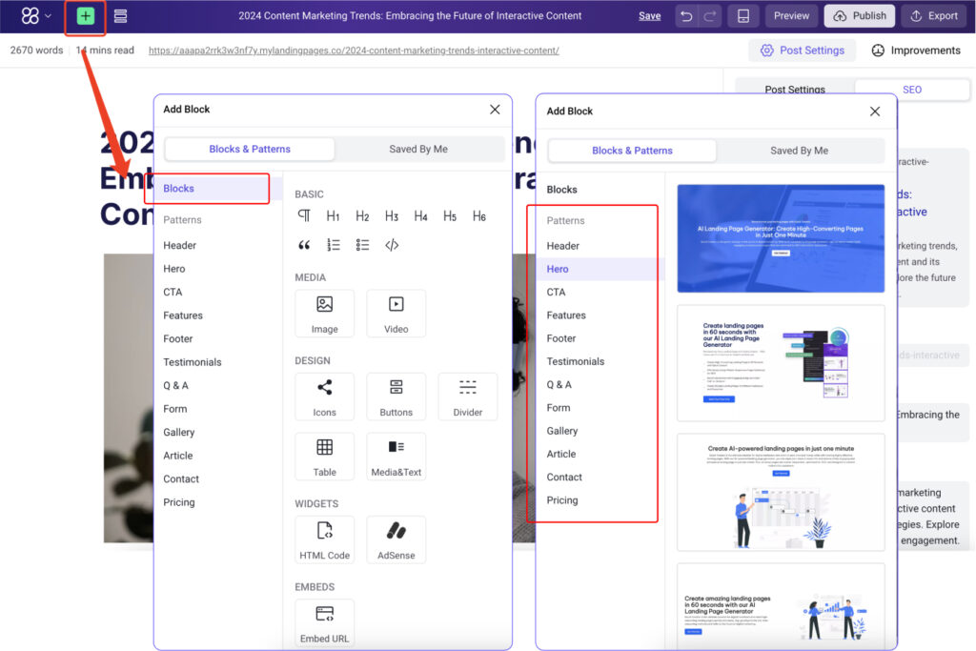
Task: Click the Publish button
Action: [x=859, y=16]
